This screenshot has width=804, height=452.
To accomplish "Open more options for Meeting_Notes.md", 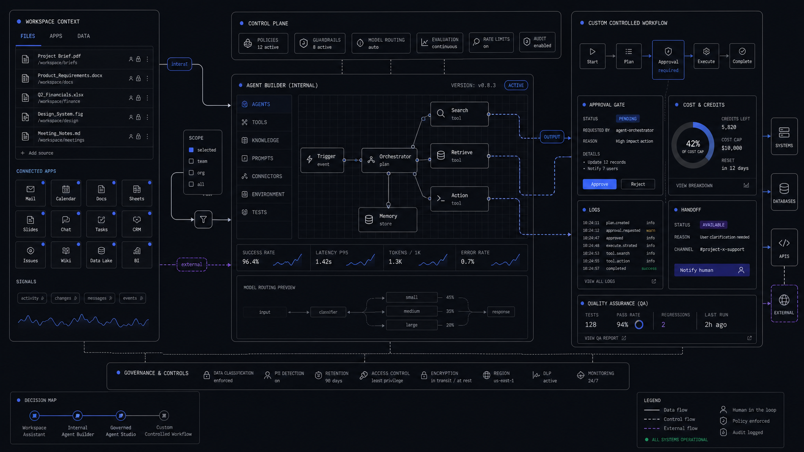I will click(x=147, y=136).
